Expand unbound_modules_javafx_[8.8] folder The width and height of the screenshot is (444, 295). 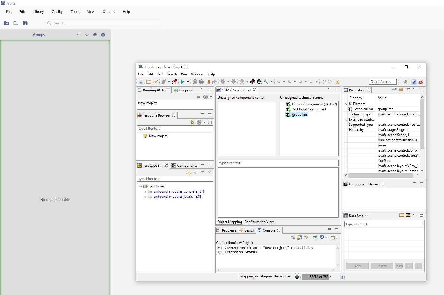tap(145, 197)
